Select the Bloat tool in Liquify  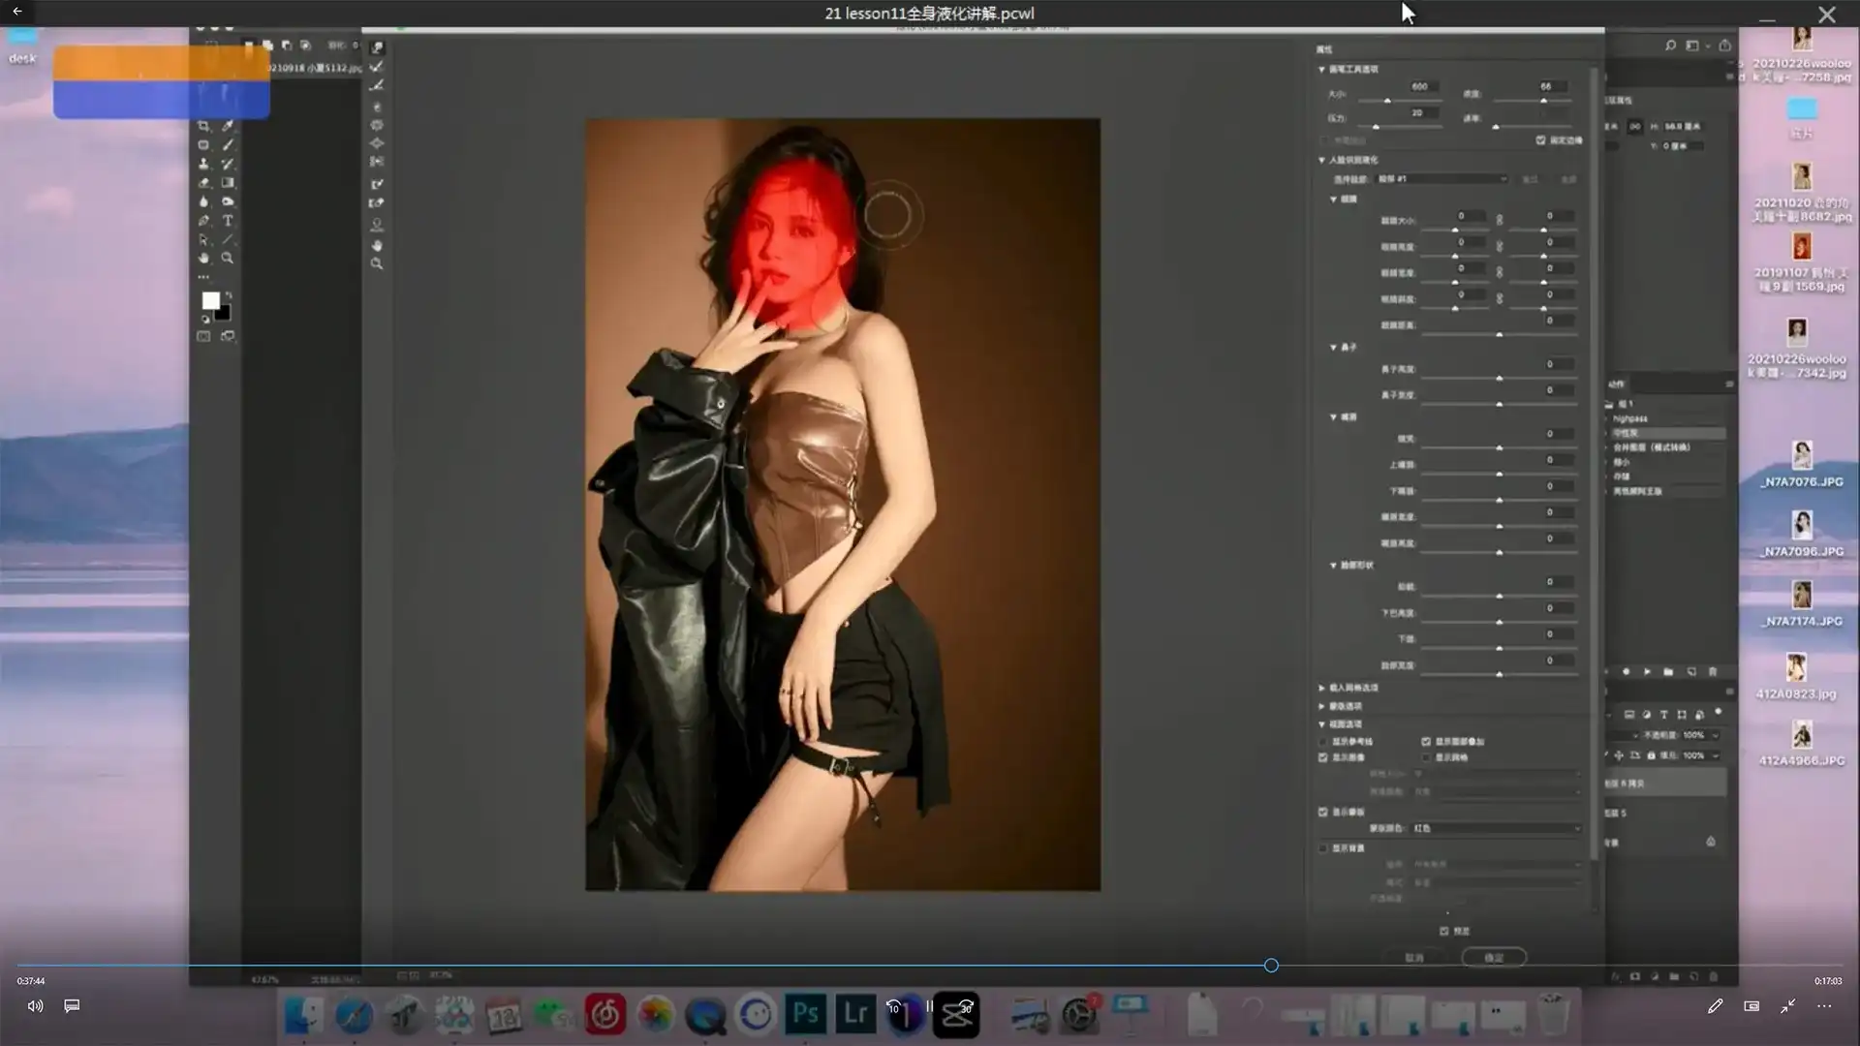377,143
